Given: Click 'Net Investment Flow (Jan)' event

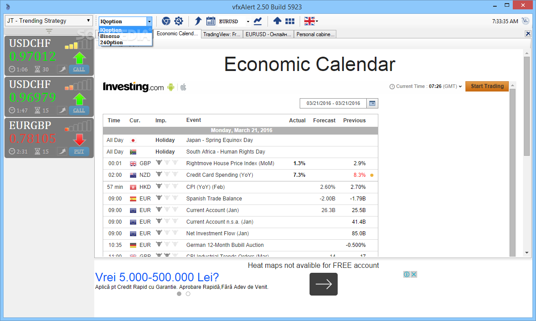Looking at the screenshot, I should [x=218, y=233].
